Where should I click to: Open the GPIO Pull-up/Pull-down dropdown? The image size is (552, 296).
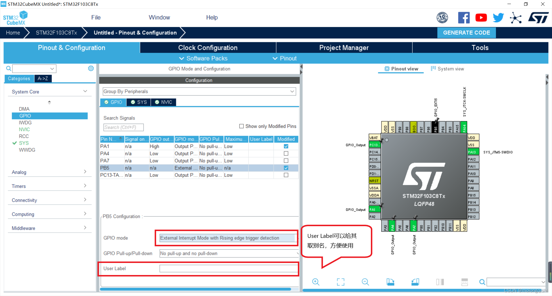tap(229, 253)
